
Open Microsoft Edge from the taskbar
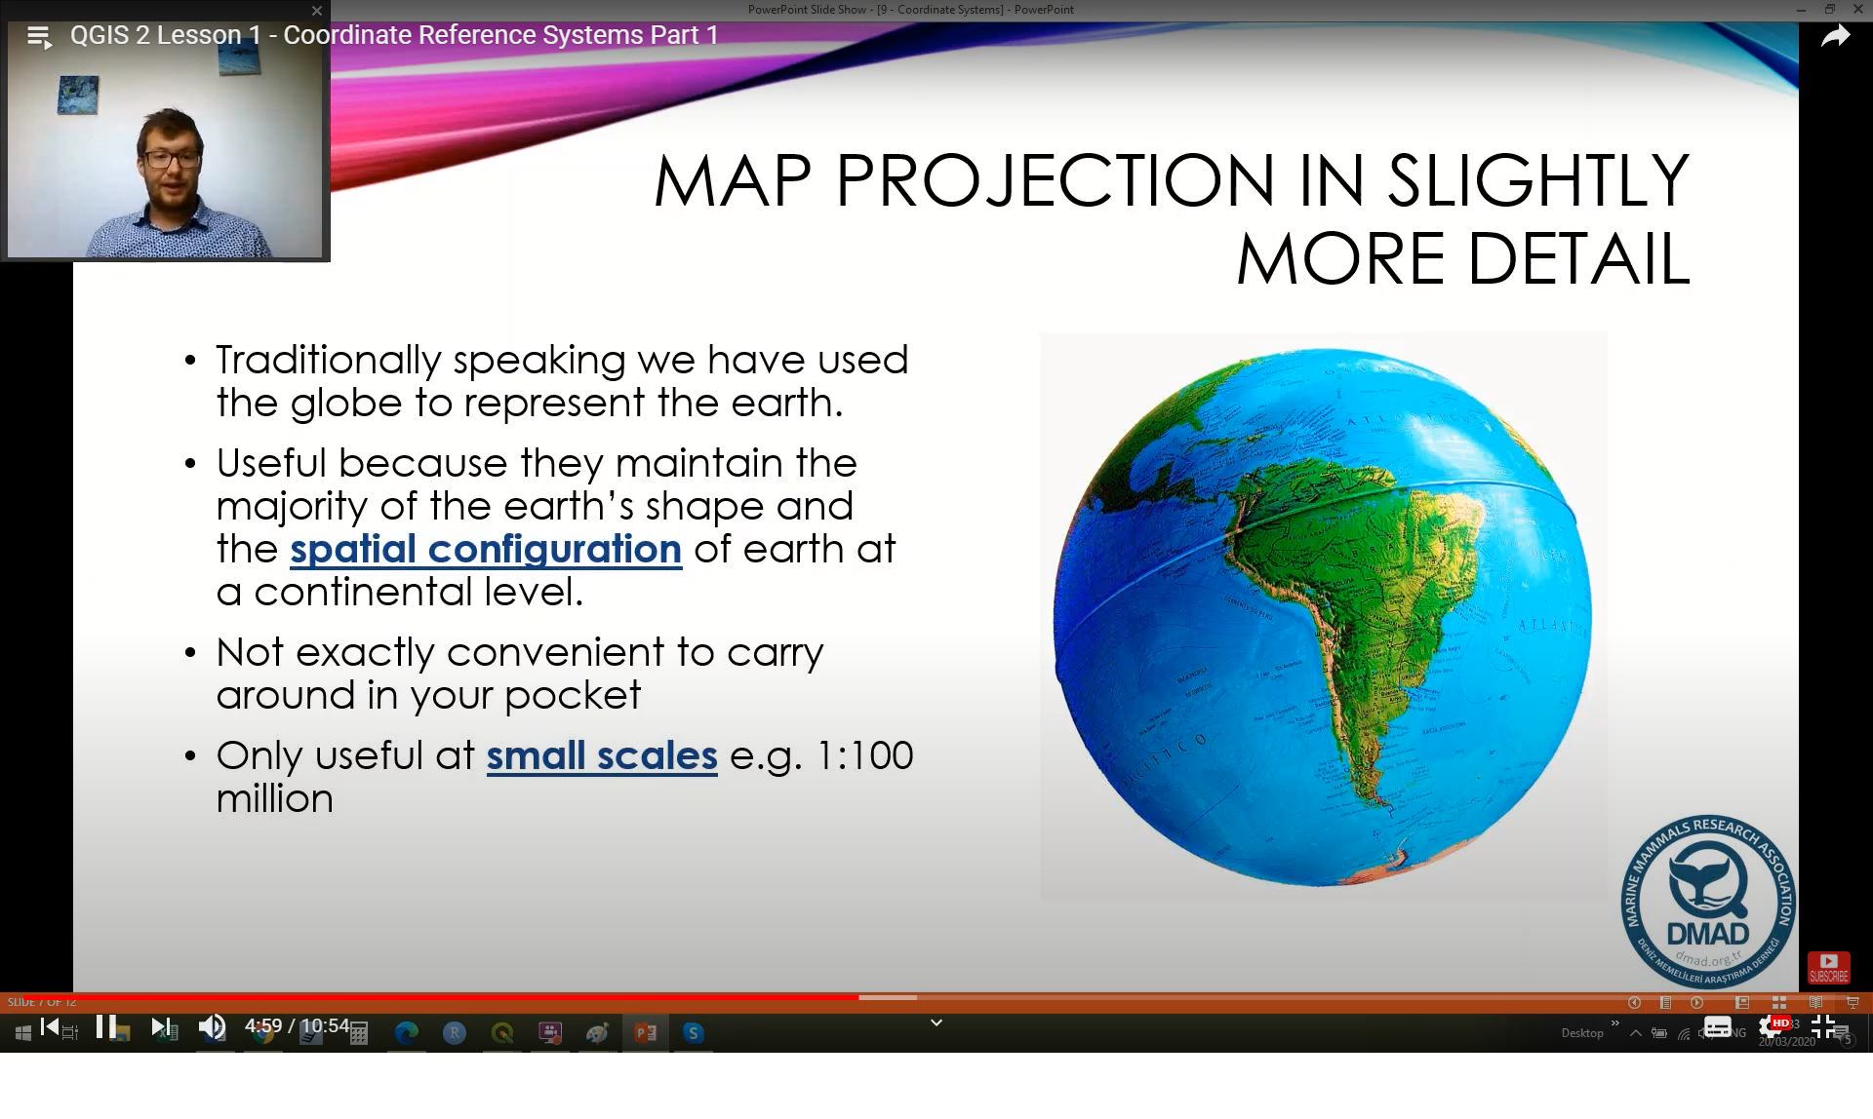click(409, 1031)
